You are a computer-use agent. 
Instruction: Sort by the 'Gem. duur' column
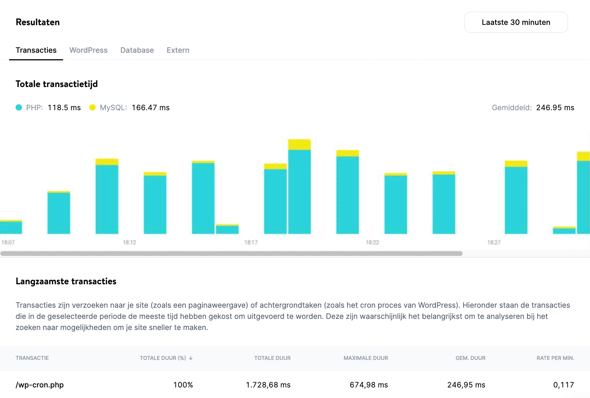click(470, 358)
